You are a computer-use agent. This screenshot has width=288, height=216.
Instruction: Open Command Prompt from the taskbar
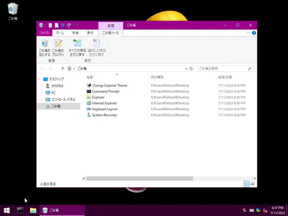point(20,210)
